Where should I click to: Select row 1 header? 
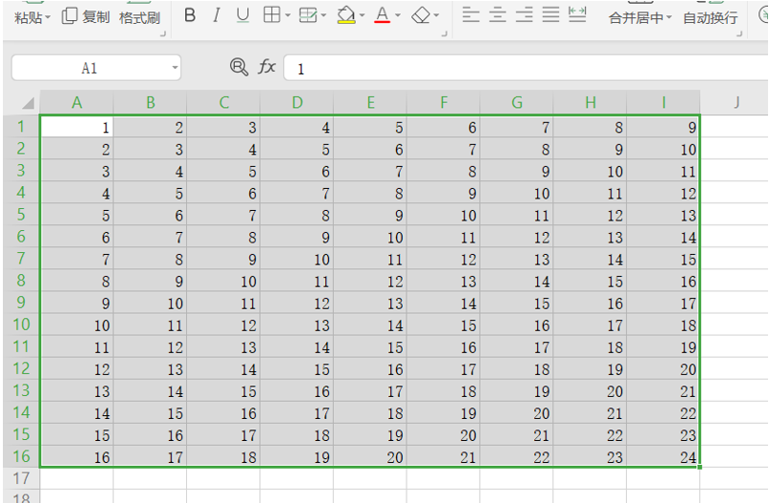[x=21, y=127]
